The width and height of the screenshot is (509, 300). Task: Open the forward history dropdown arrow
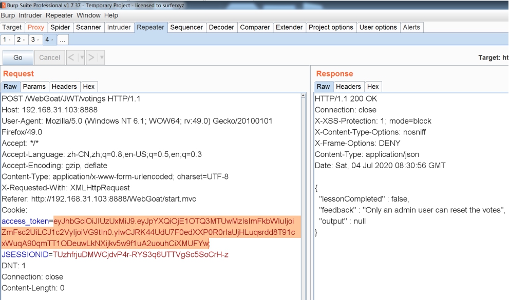click(102, 57)
